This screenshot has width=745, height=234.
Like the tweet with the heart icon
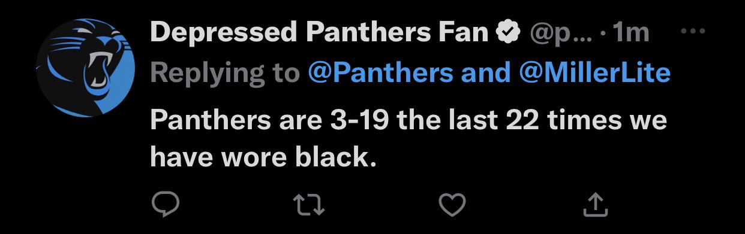click(x=453, y=205)
